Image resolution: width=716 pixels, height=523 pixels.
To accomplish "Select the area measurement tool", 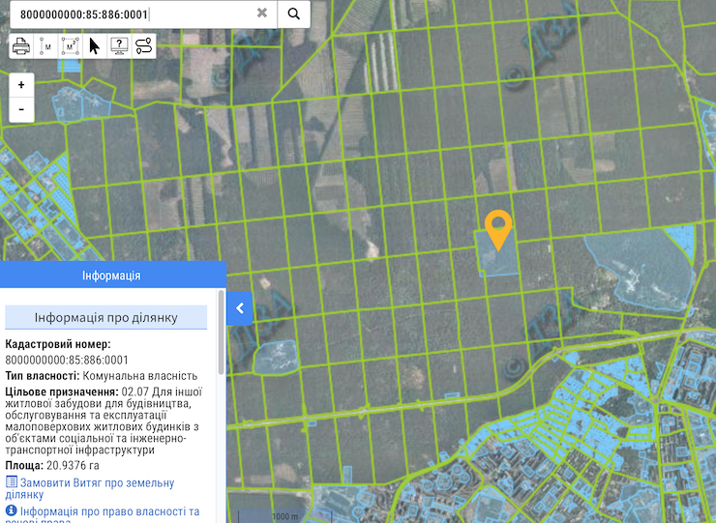I will tap(70, 45).
